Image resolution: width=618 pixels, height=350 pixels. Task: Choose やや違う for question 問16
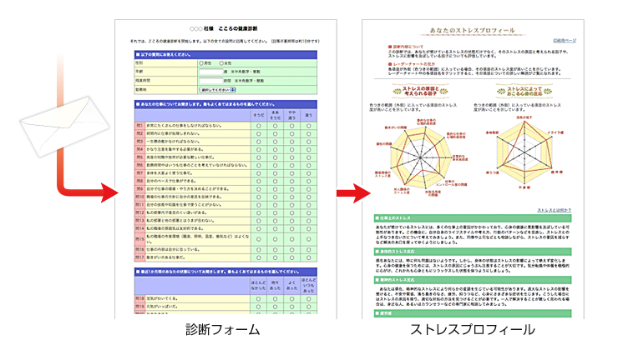pos(291,250)
